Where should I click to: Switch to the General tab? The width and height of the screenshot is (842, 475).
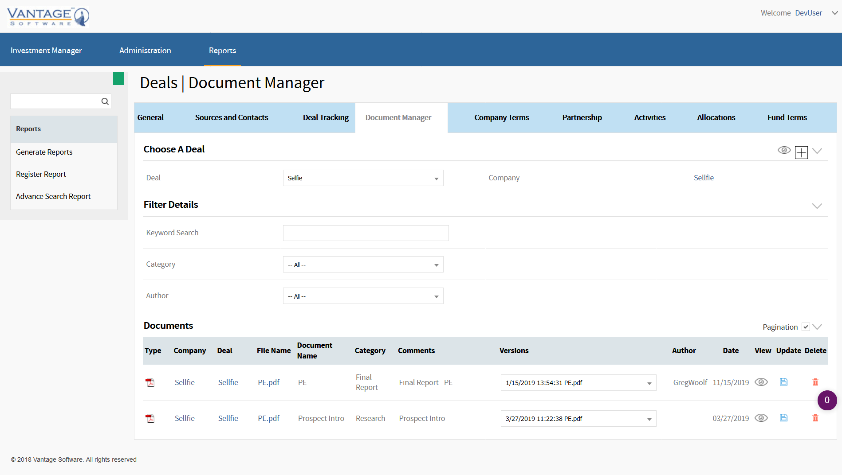click(150, 117)
